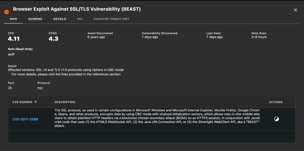Click the DESCRIPTION column header
Image resolution: width=304 pixels, height=151 pixels.
coord(65,102)
